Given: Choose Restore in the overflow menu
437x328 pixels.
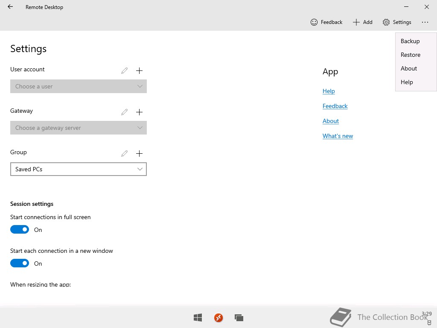Looking at the screenshot, I should click(x=416, y=55).
